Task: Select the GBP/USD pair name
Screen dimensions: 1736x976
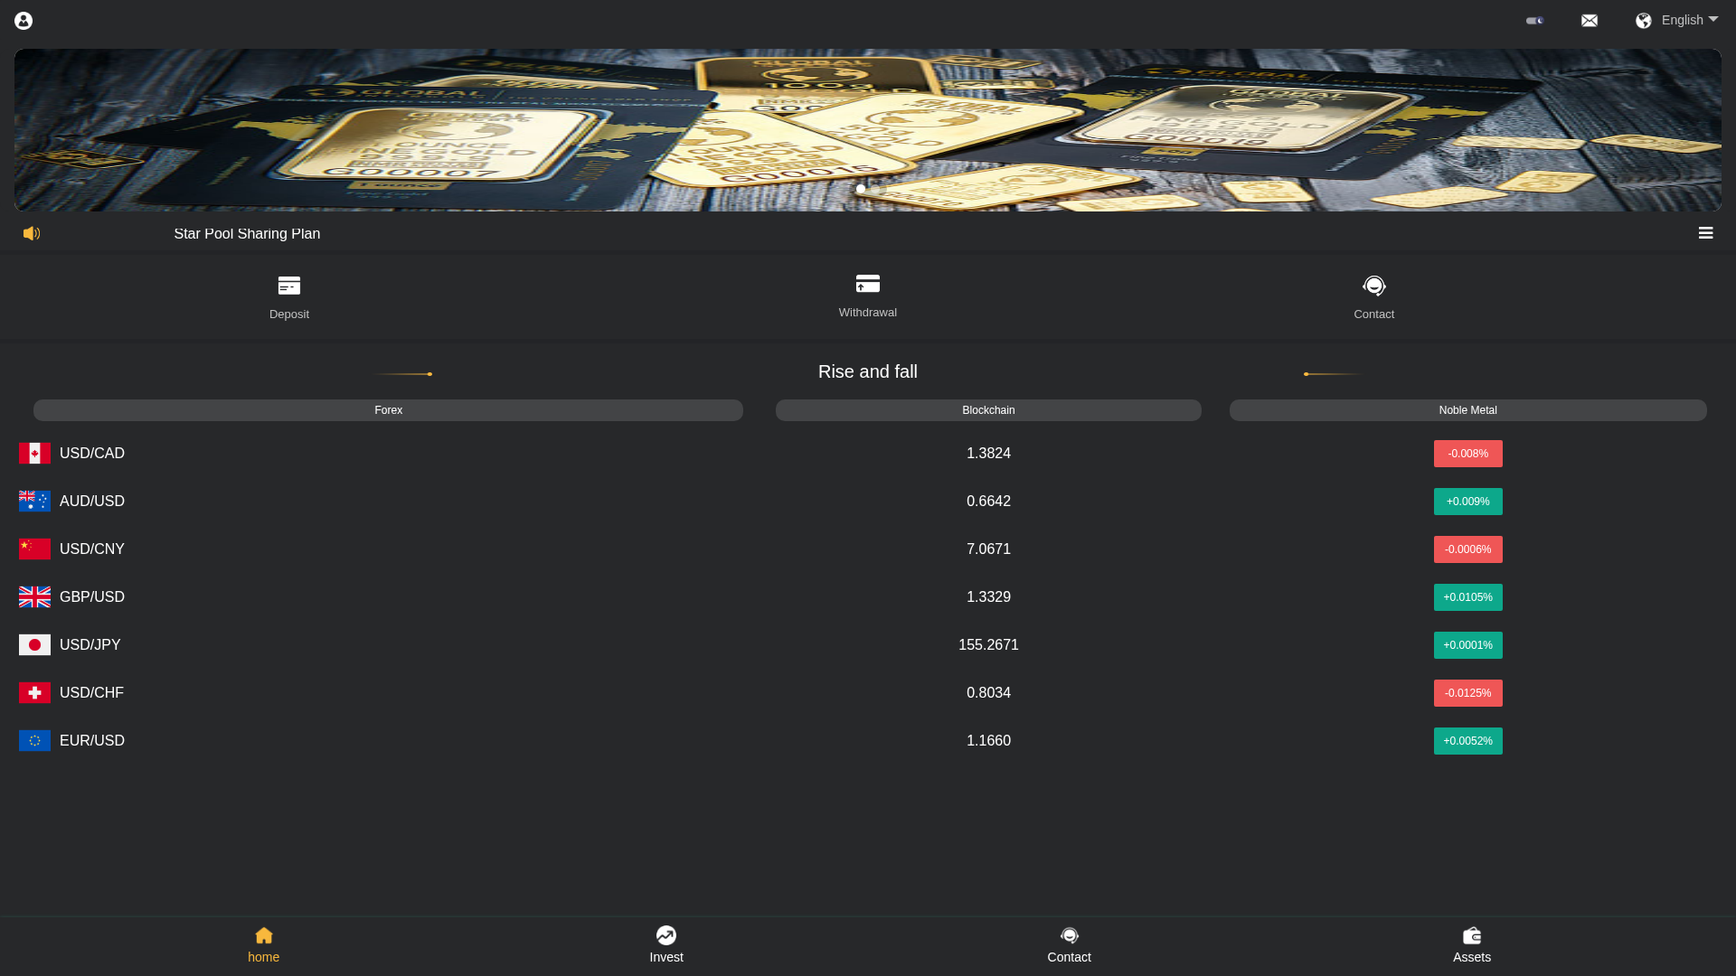Action: [x=92, y=597]
